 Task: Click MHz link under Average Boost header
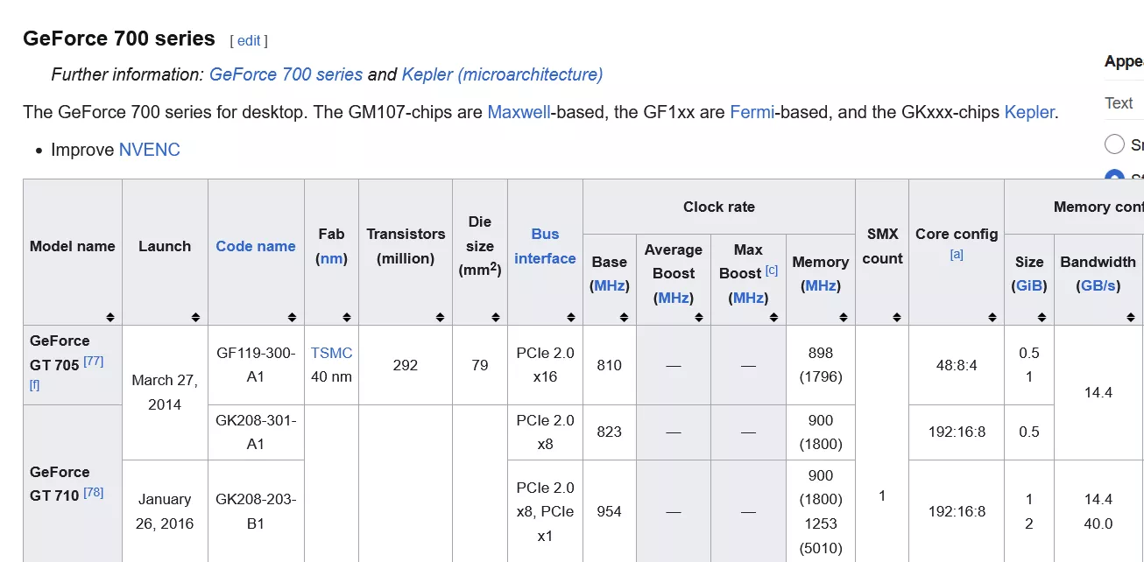point(674,298)
